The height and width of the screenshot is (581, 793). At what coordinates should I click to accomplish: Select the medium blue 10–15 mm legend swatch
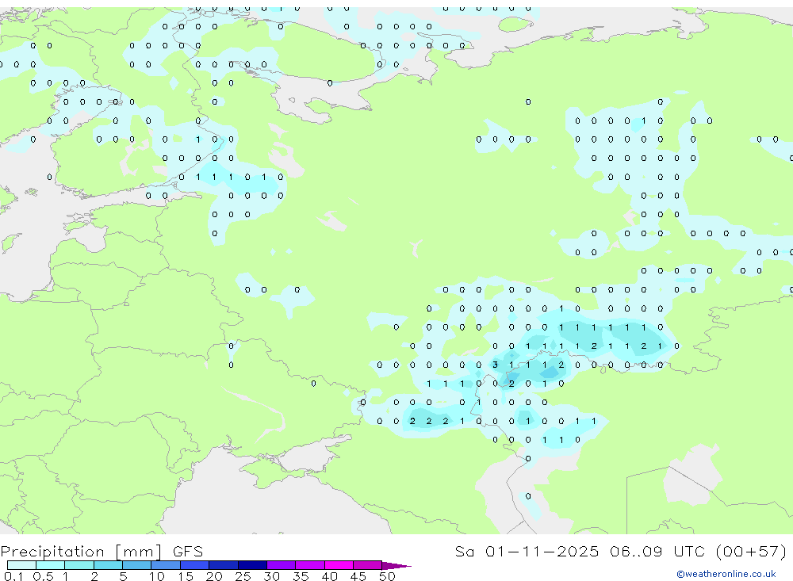tap(166, 565)
